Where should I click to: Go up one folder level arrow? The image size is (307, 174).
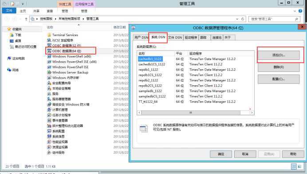pos(26,19)
